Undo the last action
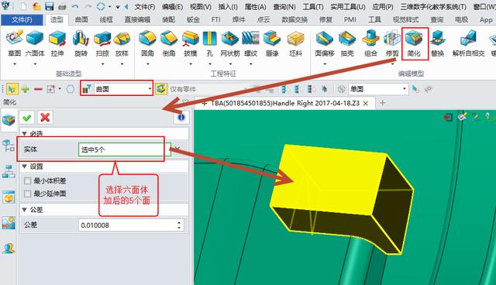496x285 pixels. 75,6
